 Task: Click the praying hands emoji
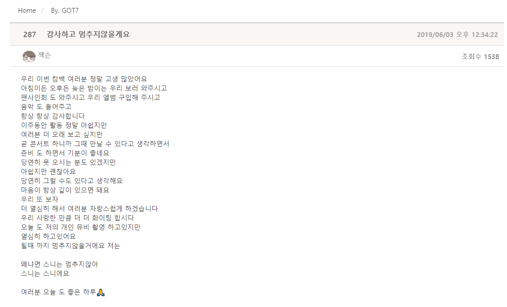tap(101, 292)
